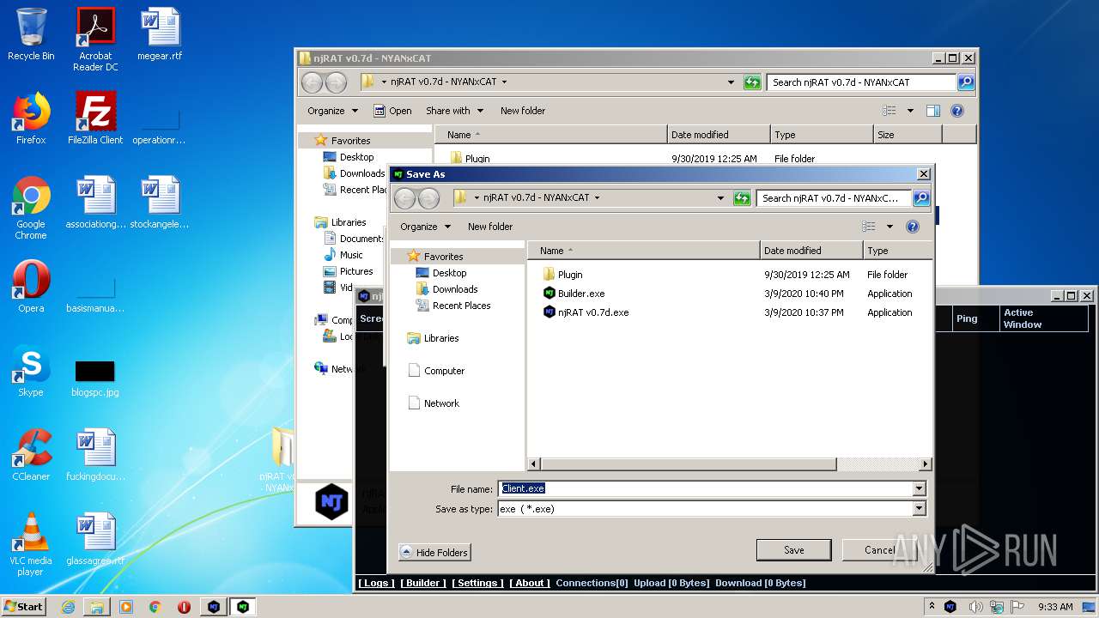The height and width of the screenshot is (618, 1099).
Task: Open blogspc.jpg image on desktop
Action: [x=95, y=378]
